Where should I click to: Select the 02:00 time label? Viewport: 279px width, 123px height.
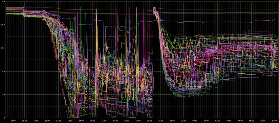(x=218, y=121)
